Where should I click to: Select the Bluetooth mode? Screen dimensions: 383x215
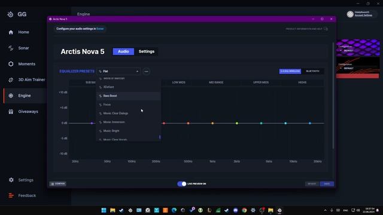[312, 71]
